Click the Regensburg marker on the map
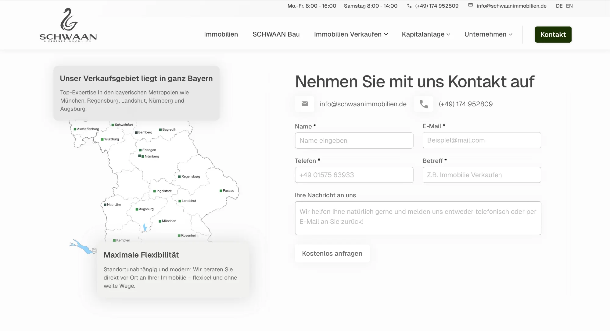Image resolution: width=610 pixels, height=331 pixels. point(179,176)
